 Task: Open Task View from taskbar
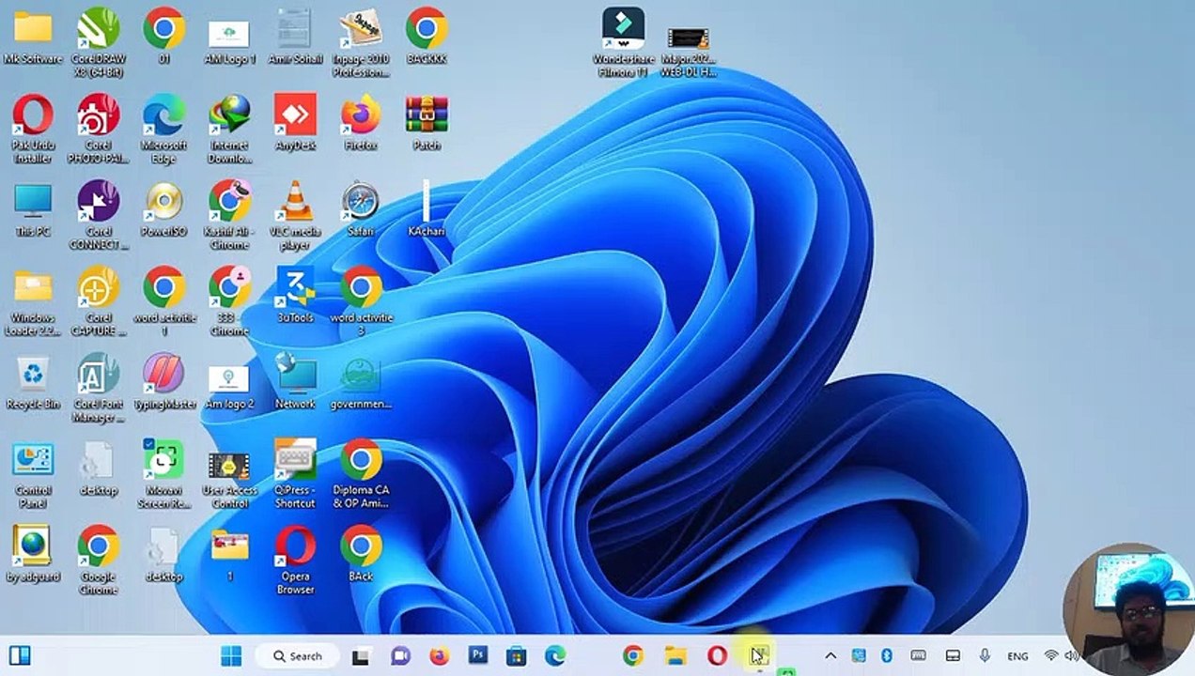pyautogui.click(x=361, y=656)
